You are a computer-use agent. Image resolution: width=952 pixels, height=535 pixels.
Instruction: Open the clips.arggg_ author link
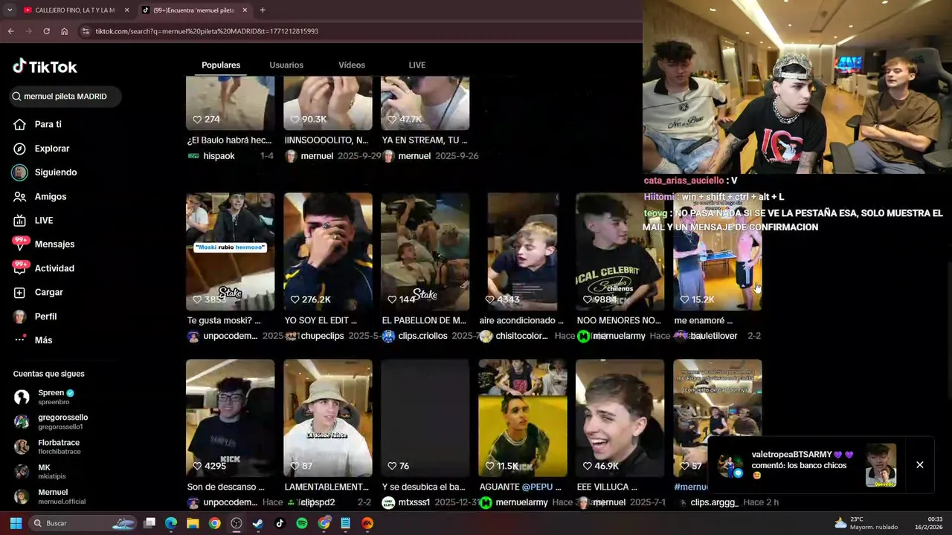(714, 502)
